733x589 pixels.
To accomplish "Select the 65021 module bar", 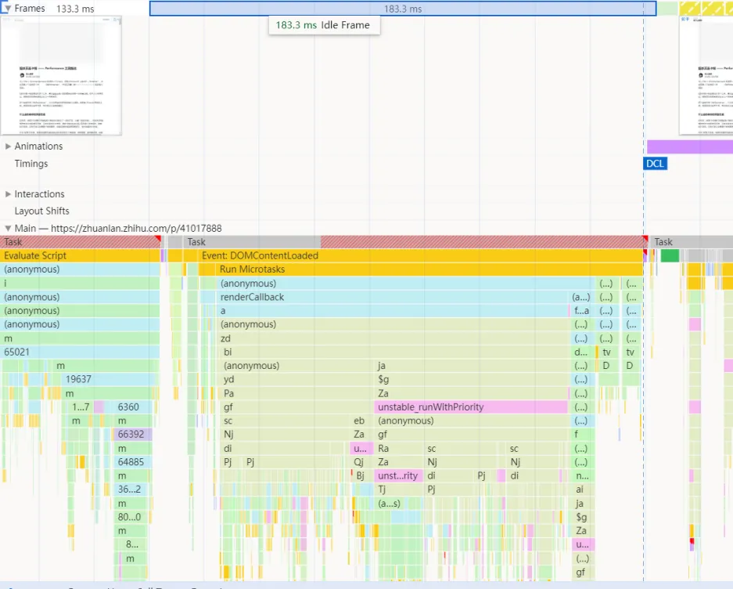I will point(80,352).
